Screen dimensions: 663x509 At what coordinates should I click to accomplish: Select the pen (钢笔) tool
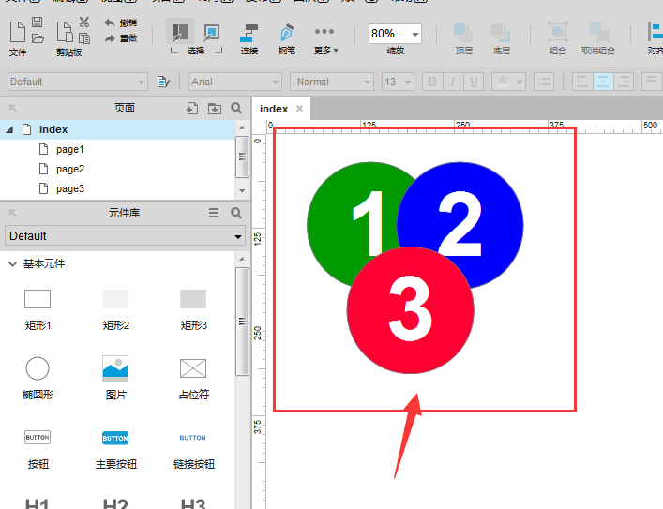(x=287, y=33)
